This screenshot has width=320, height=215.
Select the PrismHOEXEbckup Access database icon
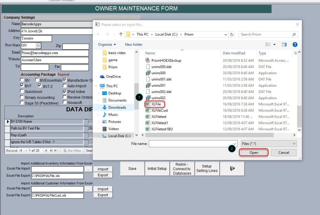coord(148,60)
